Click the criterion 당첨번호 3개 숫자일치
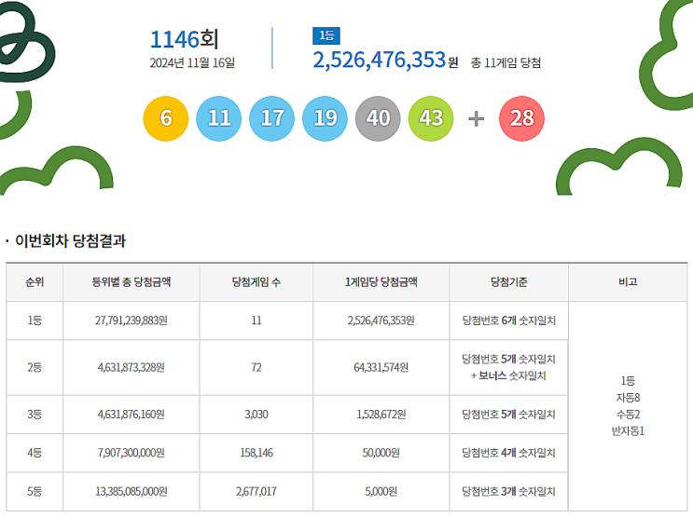Screen dimensions: 693x518 pyautogui.click(x=508, y=492)
